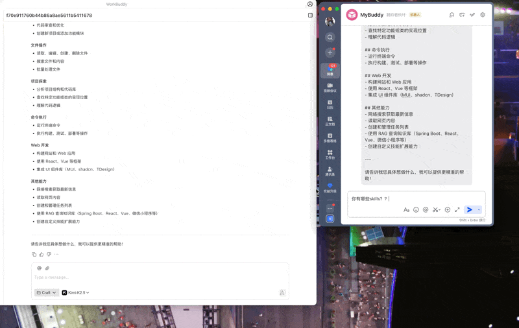Copy the WorkBuddy response
This screenshot has width=519, height=328.
(x=34, y=254)
